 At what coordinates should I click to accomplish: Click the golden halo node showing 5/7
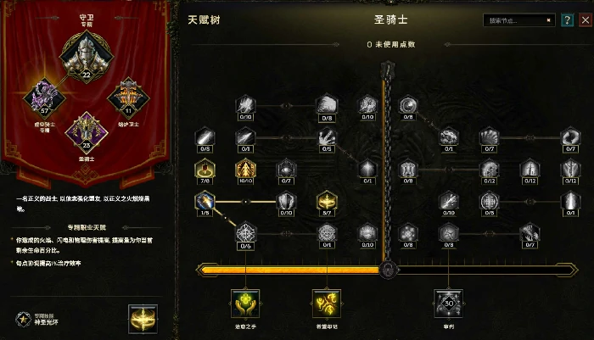[x=327, y=201]
